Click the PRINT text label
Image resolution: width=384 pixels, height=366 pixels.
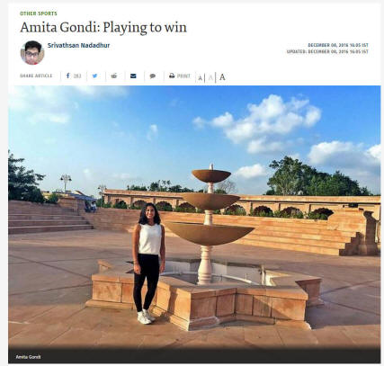tap(183, 76)
